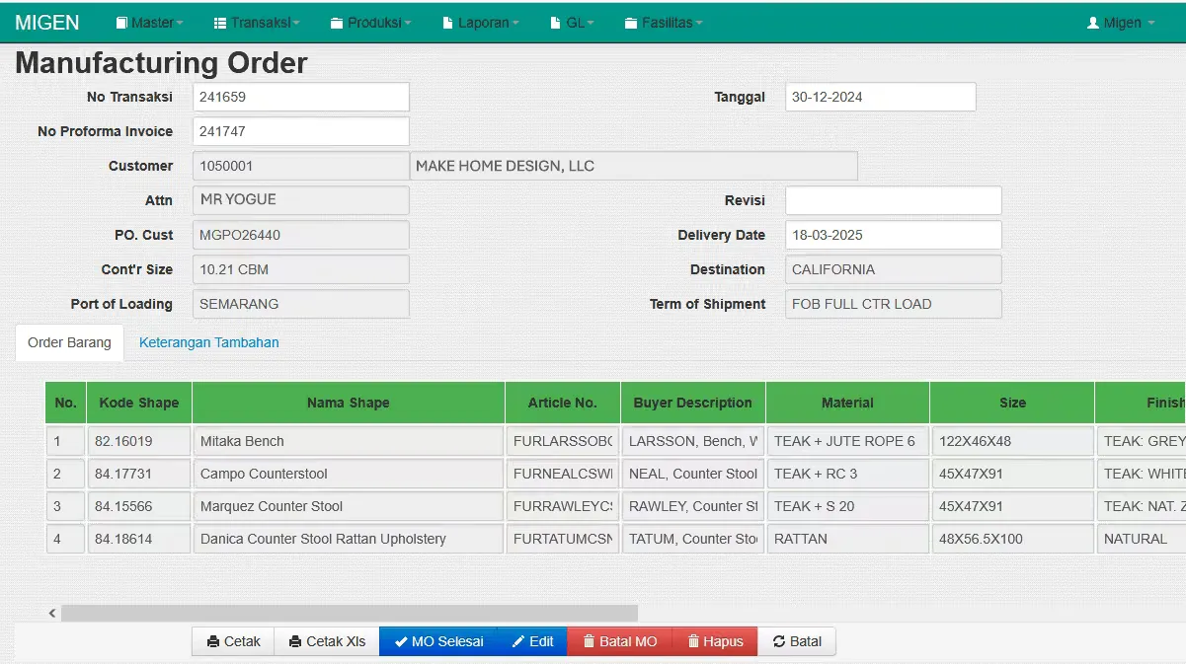The width and height of the screenshot is (1186, 664).
Task: Go to the MIGEN home brand link
Action: coord(47,23)
